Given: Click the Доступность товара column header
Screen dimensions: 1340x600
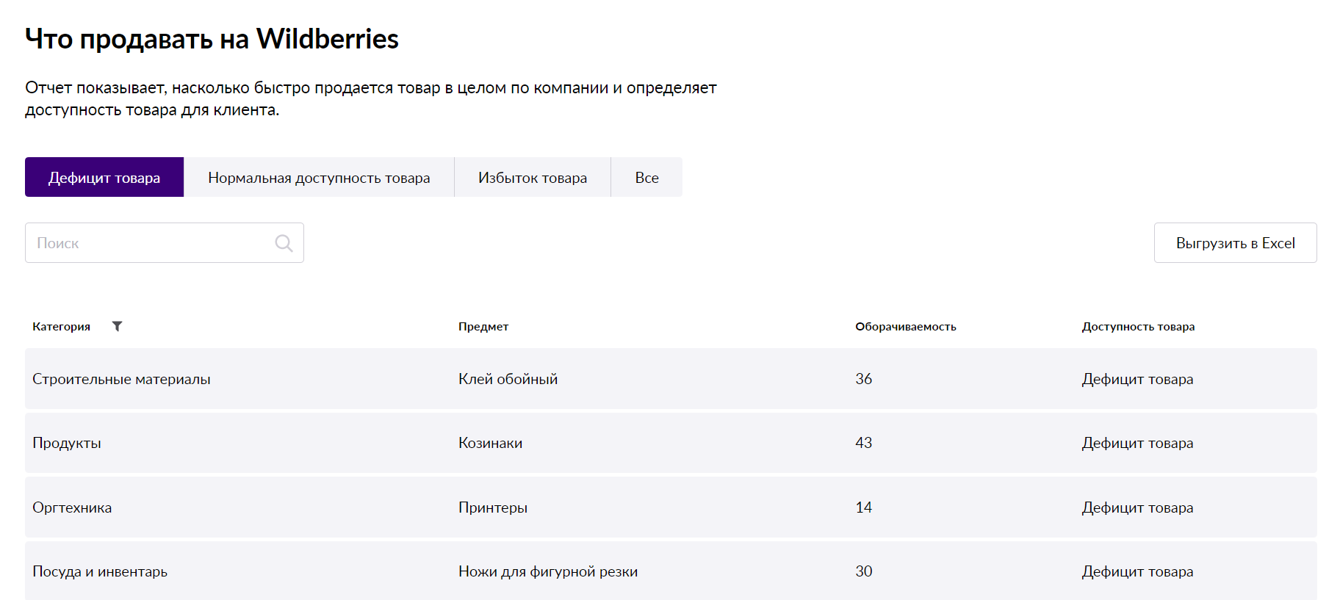Looking at the screenshot, I should coord(1137,327).
